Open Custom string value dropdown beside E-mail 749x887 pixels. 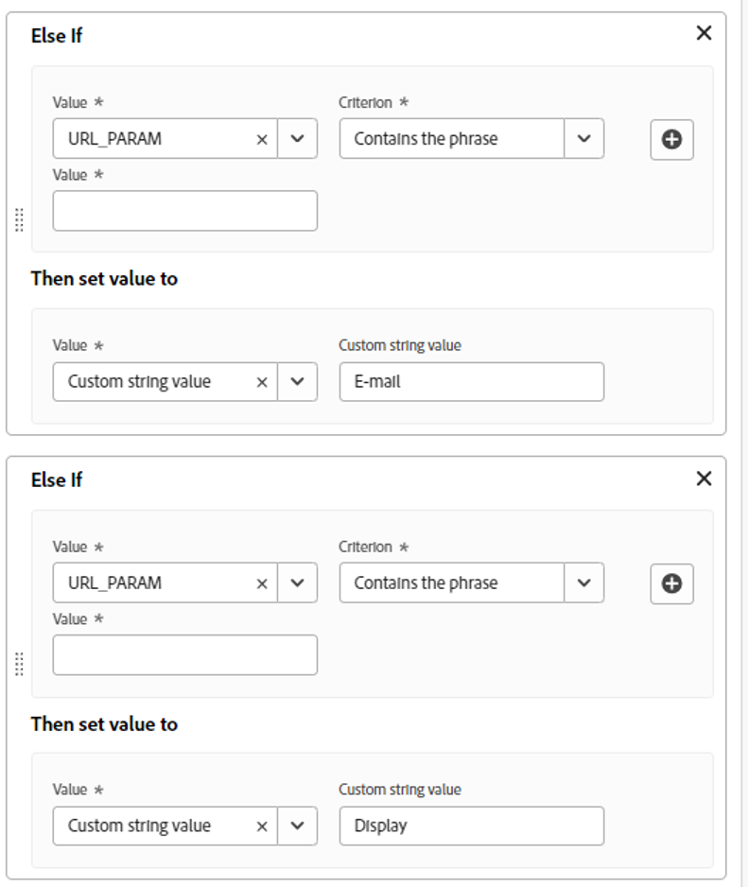click(297, 382)
